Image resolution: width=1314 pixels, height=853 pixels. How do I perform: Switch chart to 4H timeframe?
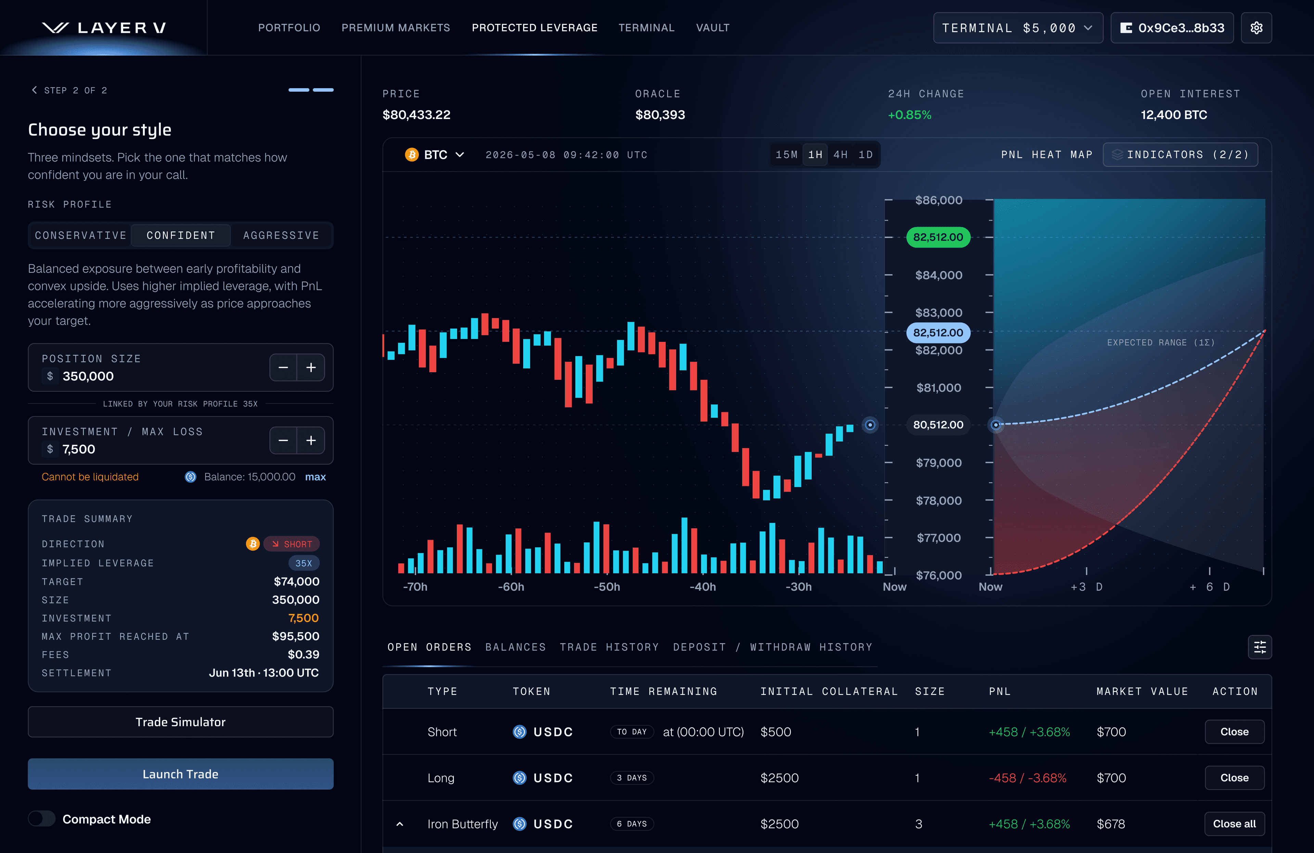point(840,155)
